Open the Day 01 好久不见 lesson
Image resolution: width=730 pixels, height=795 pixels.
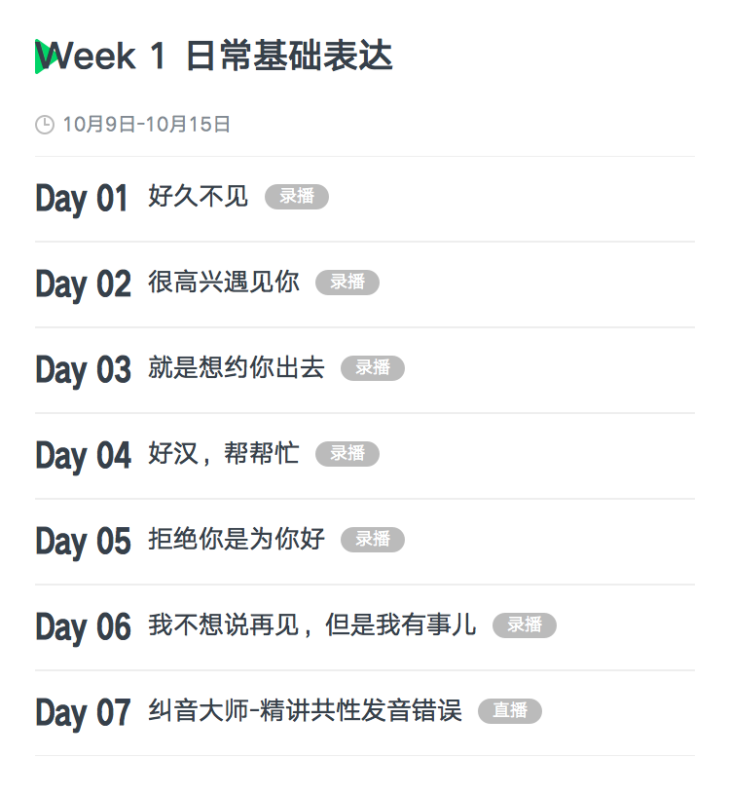pos(365,199)
